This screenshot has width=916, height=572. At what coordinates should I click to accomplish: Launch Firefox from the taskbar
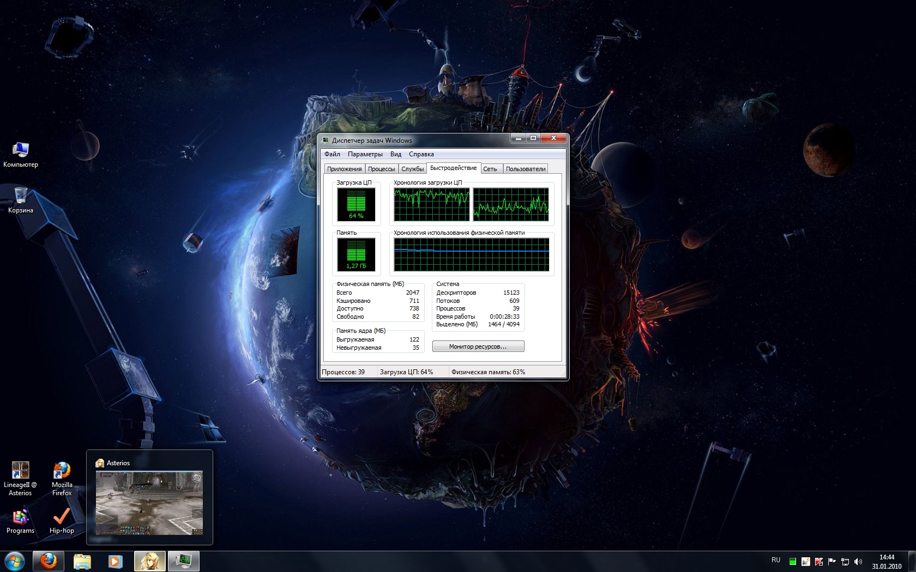pyautogui.click(x=49, y=561)
